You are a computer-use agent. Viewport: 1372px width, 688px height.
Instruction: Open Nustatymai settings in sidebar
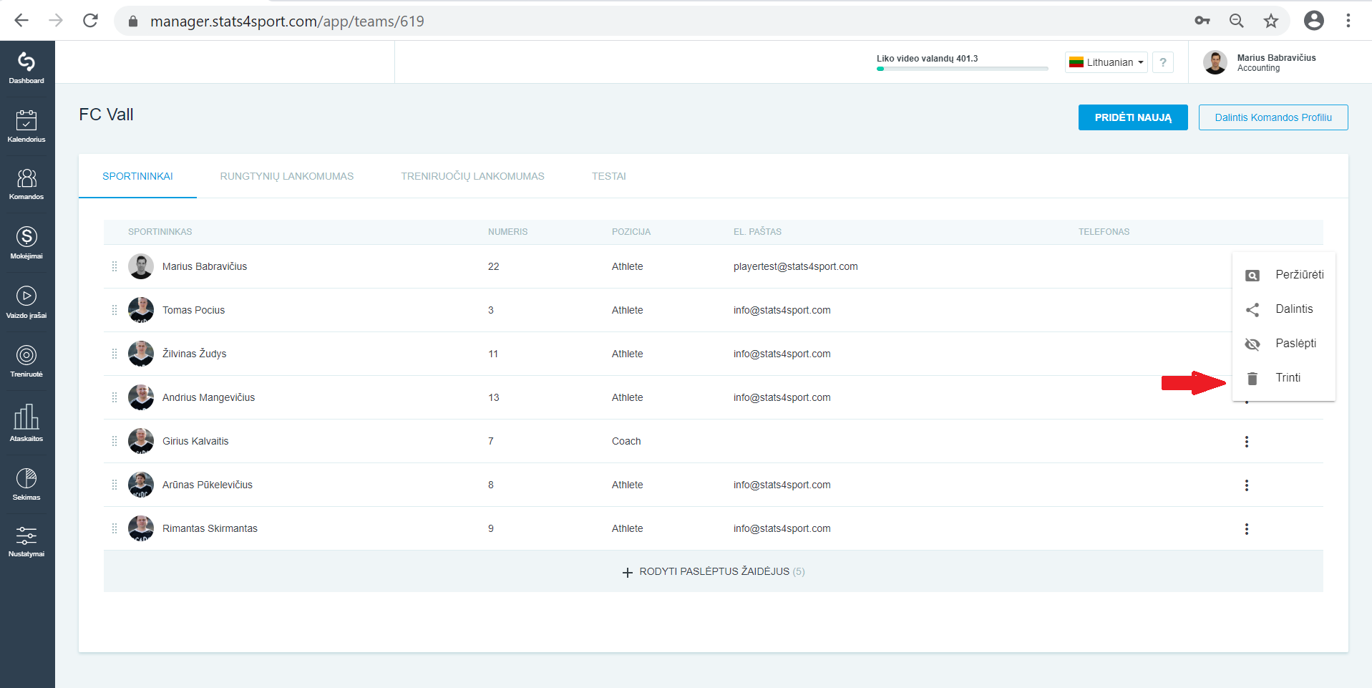coord(26,541)
